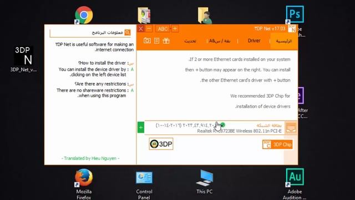Open the 3DP Chip button
Screen dimensions: 355x200
[277, 144]
